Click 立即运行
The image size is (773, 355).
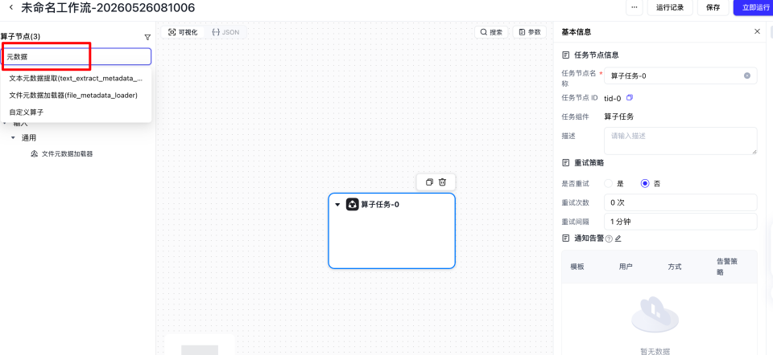(754, 7)
